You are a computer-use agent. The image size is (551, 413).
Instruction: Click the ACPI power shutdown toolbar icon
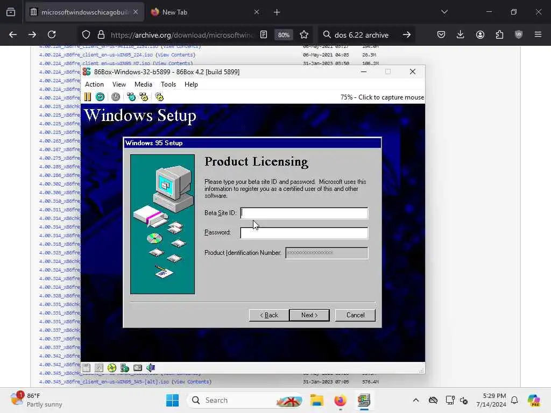click(116, 97)
